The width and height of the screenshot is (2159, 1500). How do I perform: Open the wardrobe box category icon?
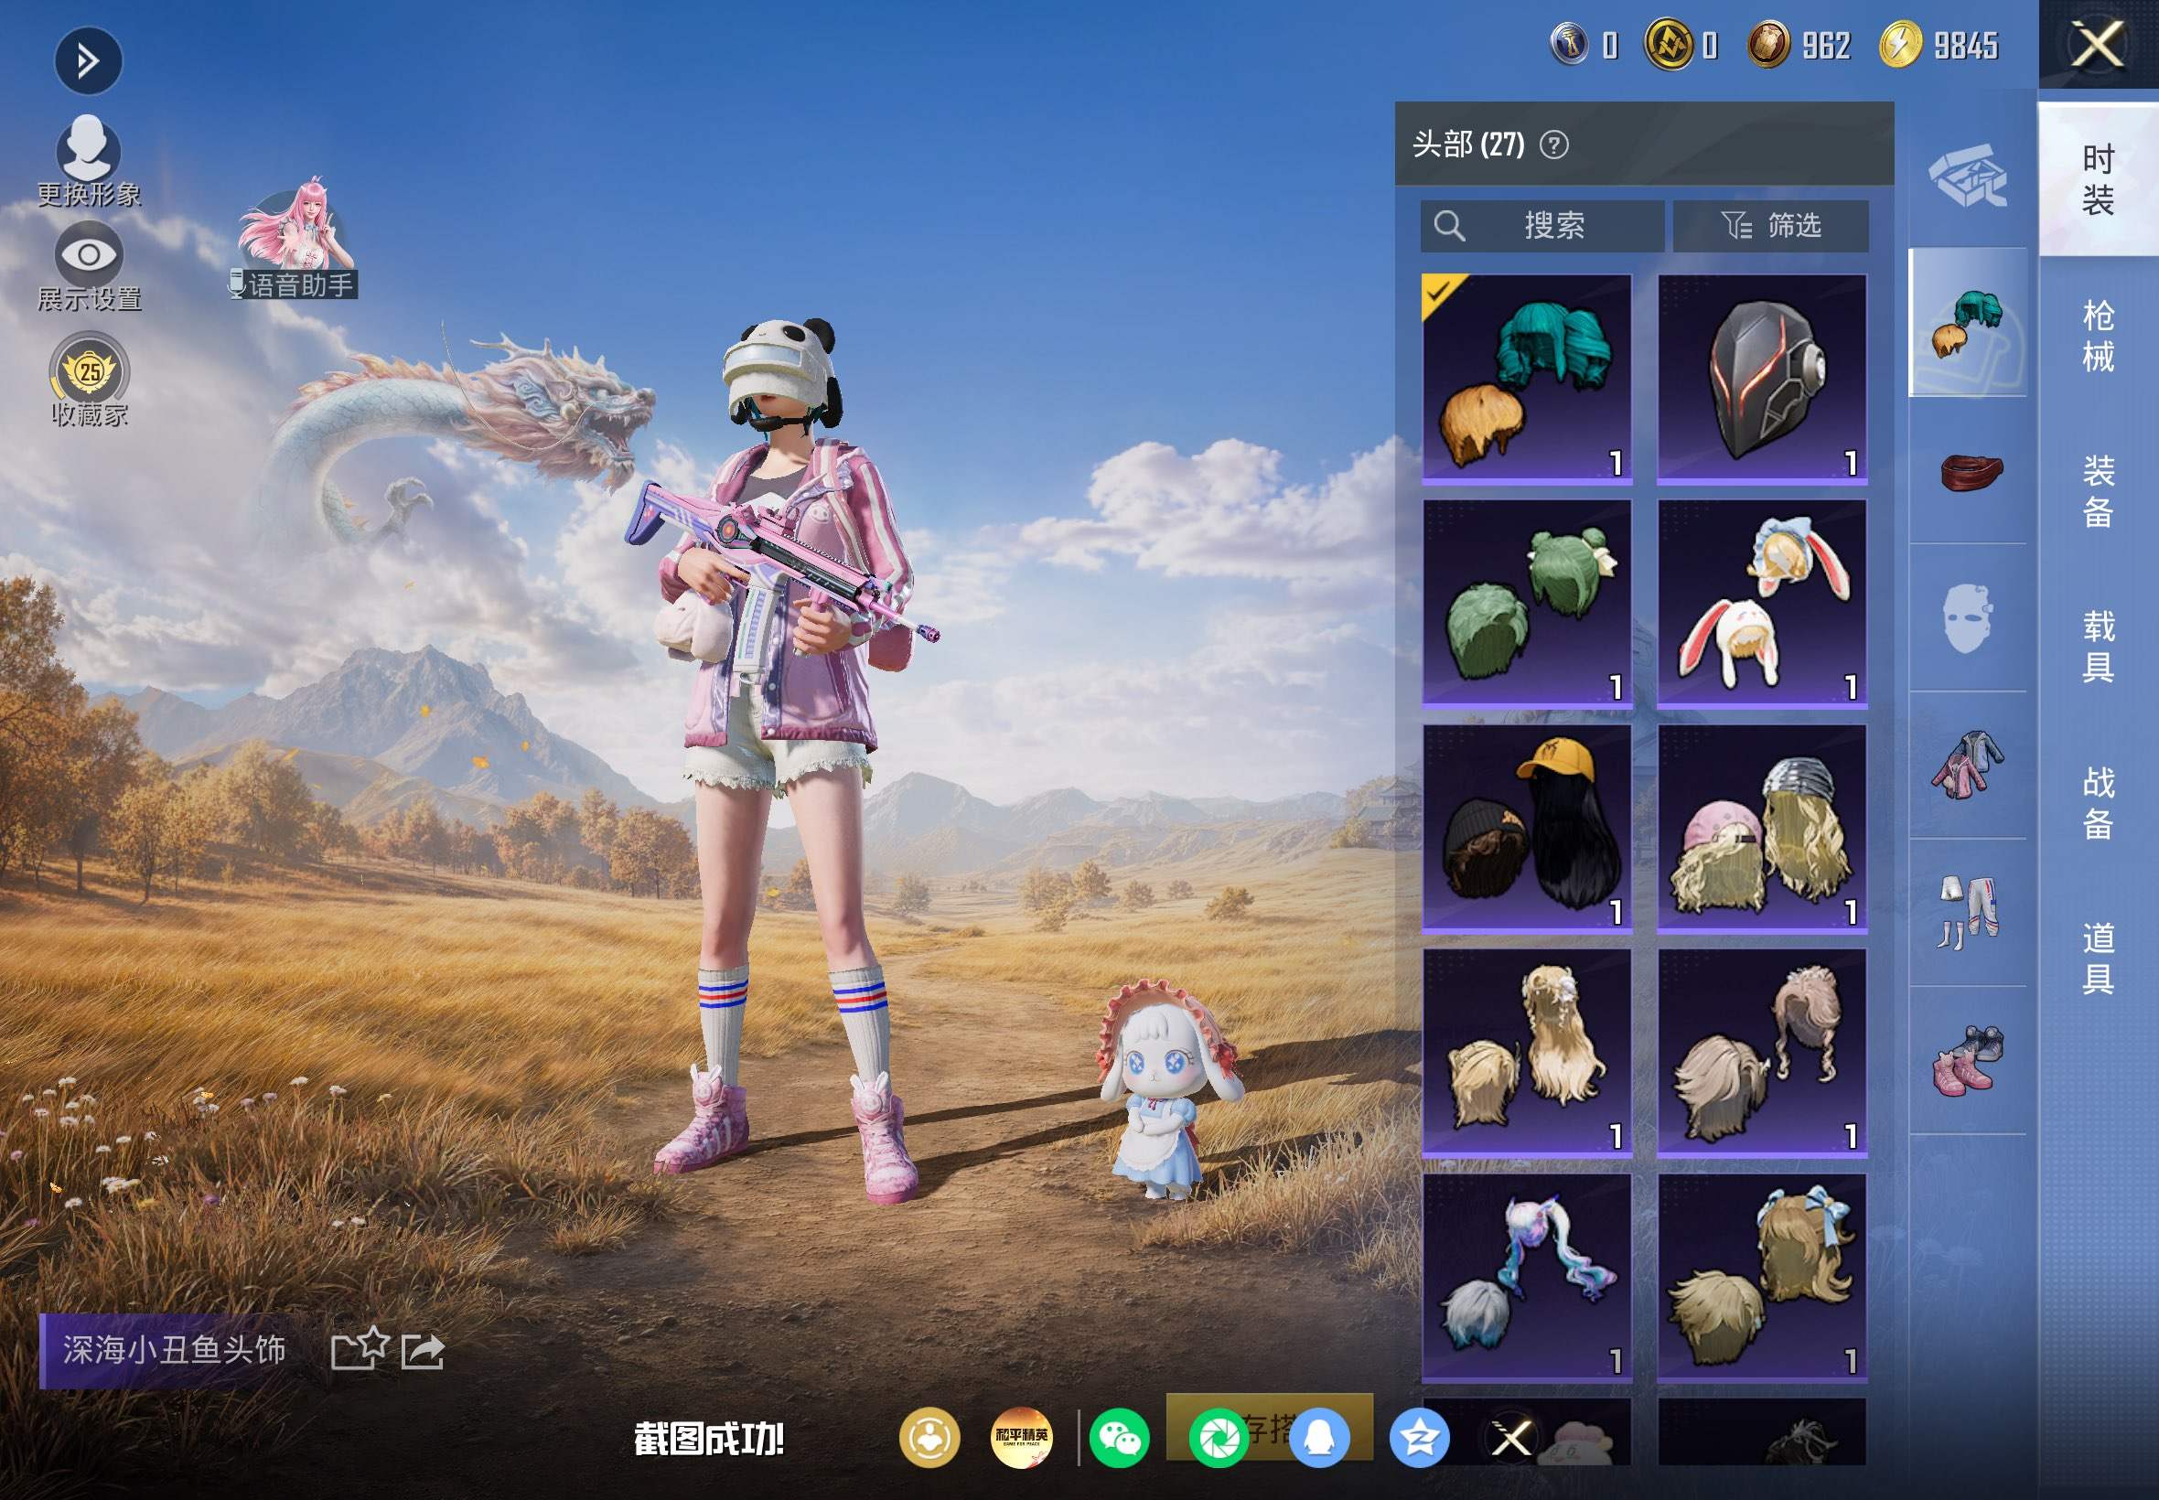pyautogui.click(x=1967, y=176)
